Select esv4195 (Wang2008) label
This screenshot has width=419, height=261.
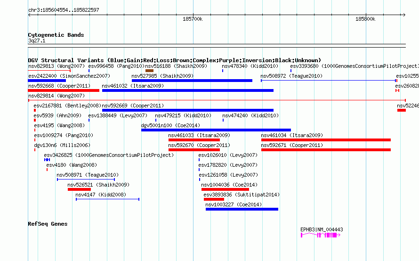pos(59,125)
